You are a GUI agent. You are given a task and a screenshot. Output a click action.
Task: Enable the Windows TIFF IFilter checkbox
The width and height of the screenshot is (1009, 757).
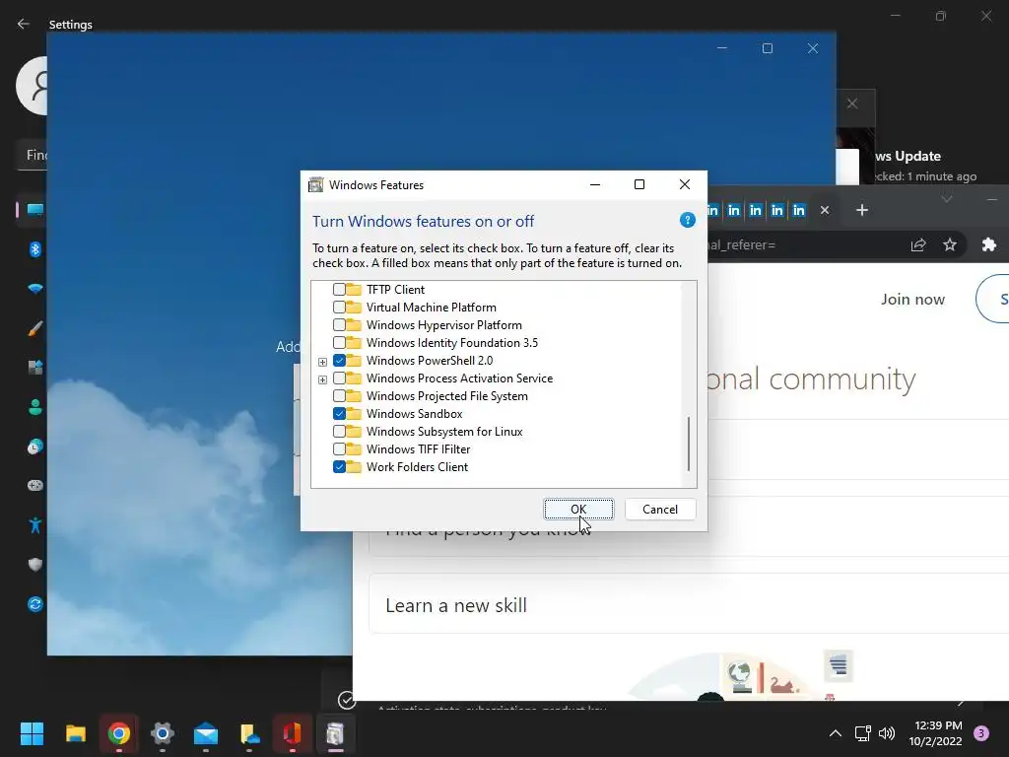[x=339, y=449]
